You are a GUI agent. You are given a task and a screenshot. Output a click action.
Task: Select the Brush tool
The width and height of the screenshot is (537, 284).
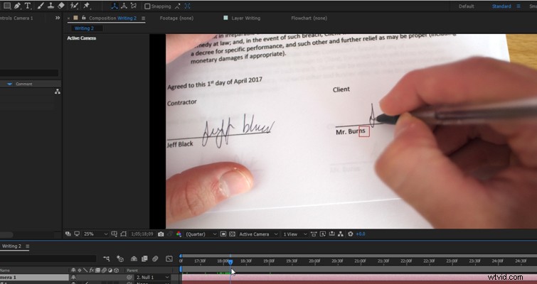(x=40, y=6)
